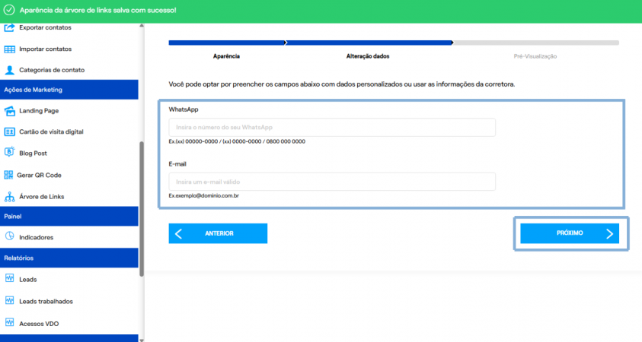
Task: Collapse the Relatórios section header
Action: 69,258
